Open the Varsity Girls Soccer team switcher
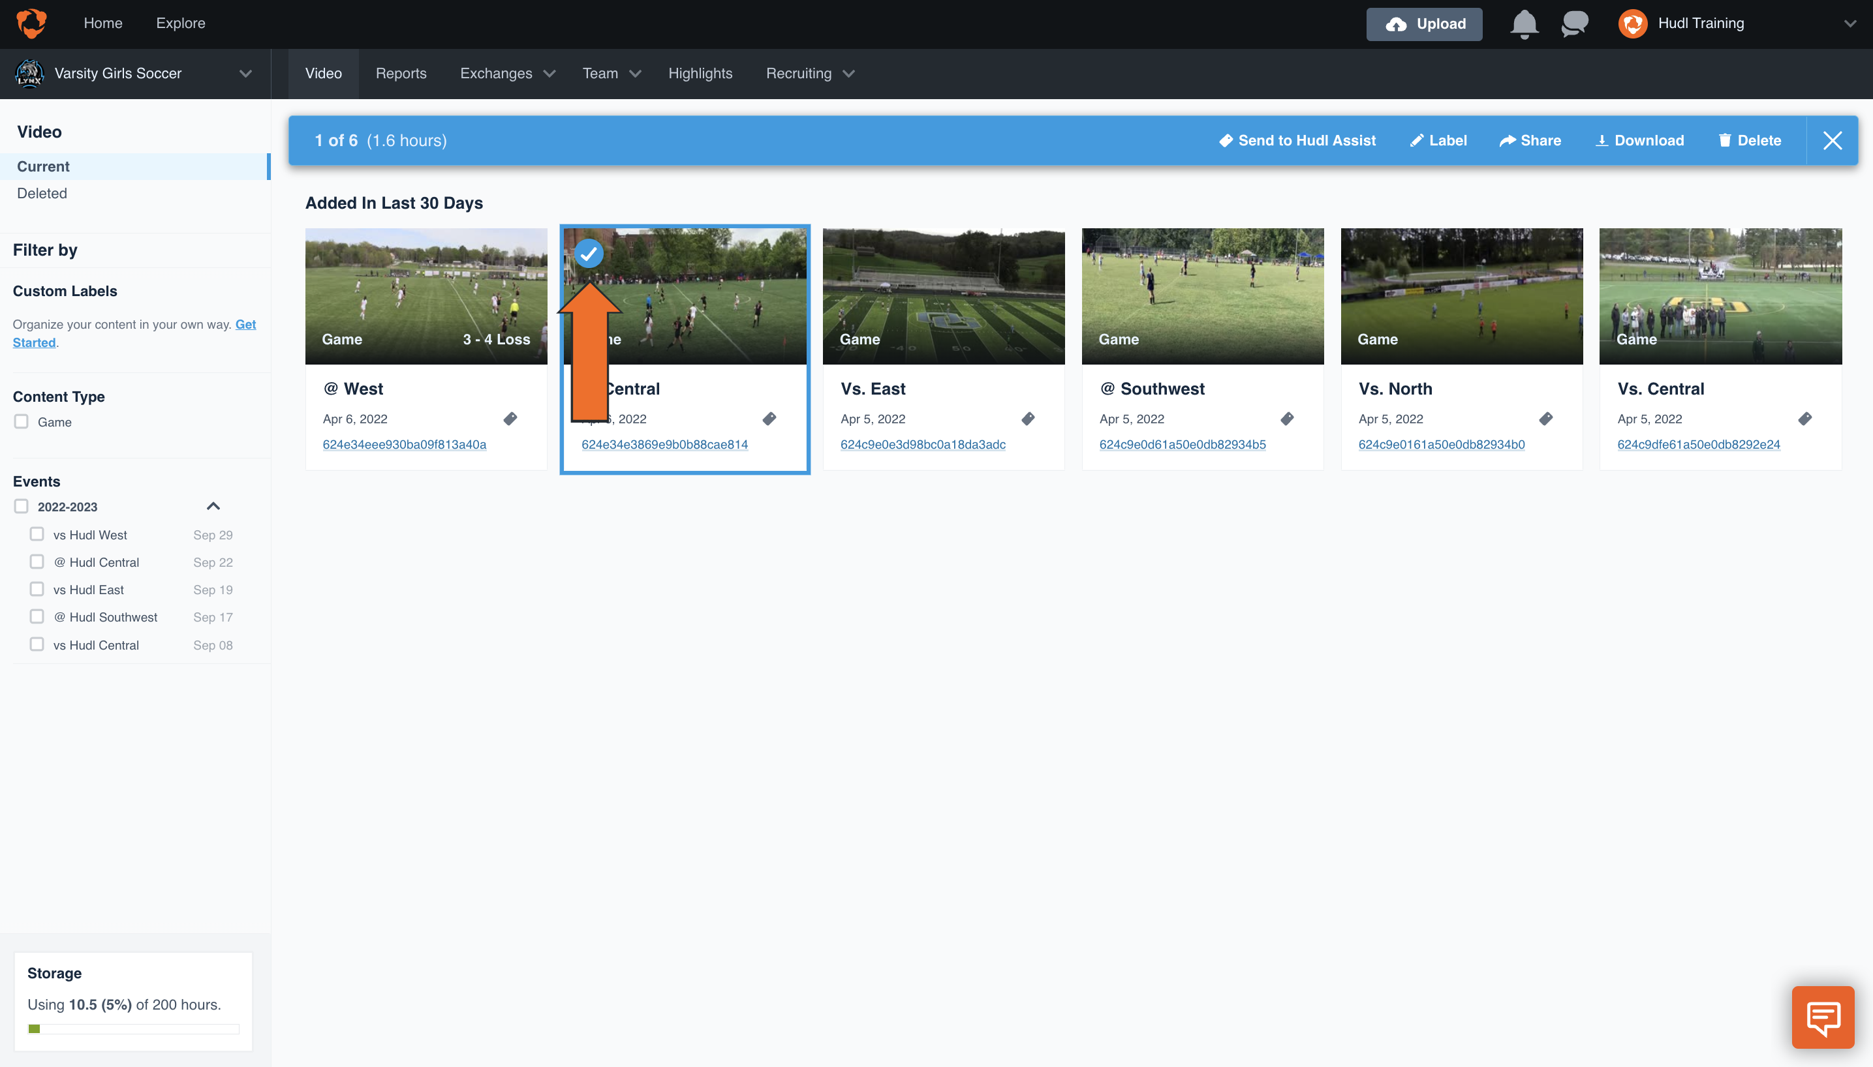Image resolution: width=1873 pixels, height=1067 pixels. [x=245, y=73]
